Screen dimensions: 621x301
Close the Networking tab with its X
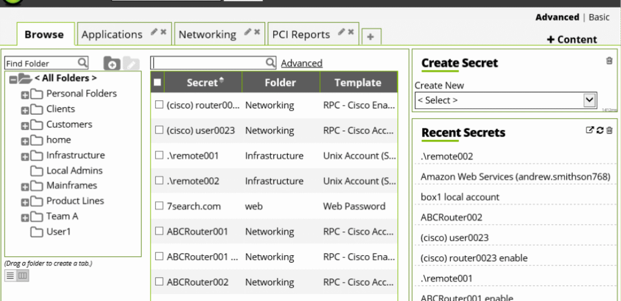257,32
